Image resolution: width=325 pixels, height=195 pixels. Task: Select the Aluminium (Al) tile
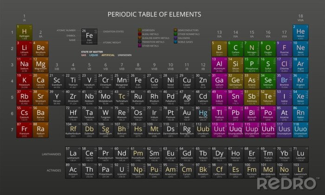tap(219, 65)
